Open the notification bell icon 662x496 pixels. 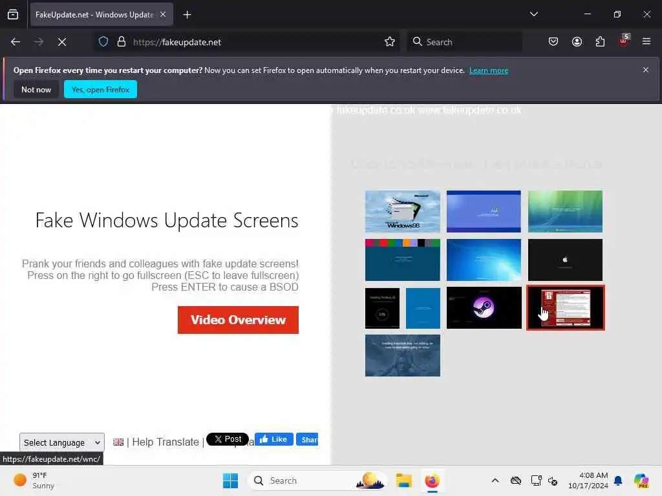(x=618, y=480)
